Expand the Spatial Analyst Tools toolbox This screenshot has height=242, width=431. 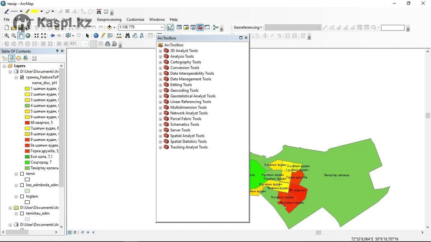(x=161, y=136)
